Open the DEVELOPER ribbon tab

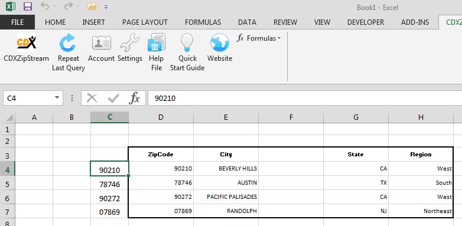tap(365, 22)
